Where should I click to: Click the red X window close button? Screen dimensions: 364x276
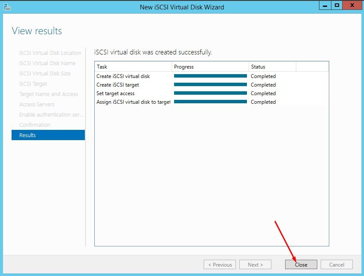click(x=352, y=6)
